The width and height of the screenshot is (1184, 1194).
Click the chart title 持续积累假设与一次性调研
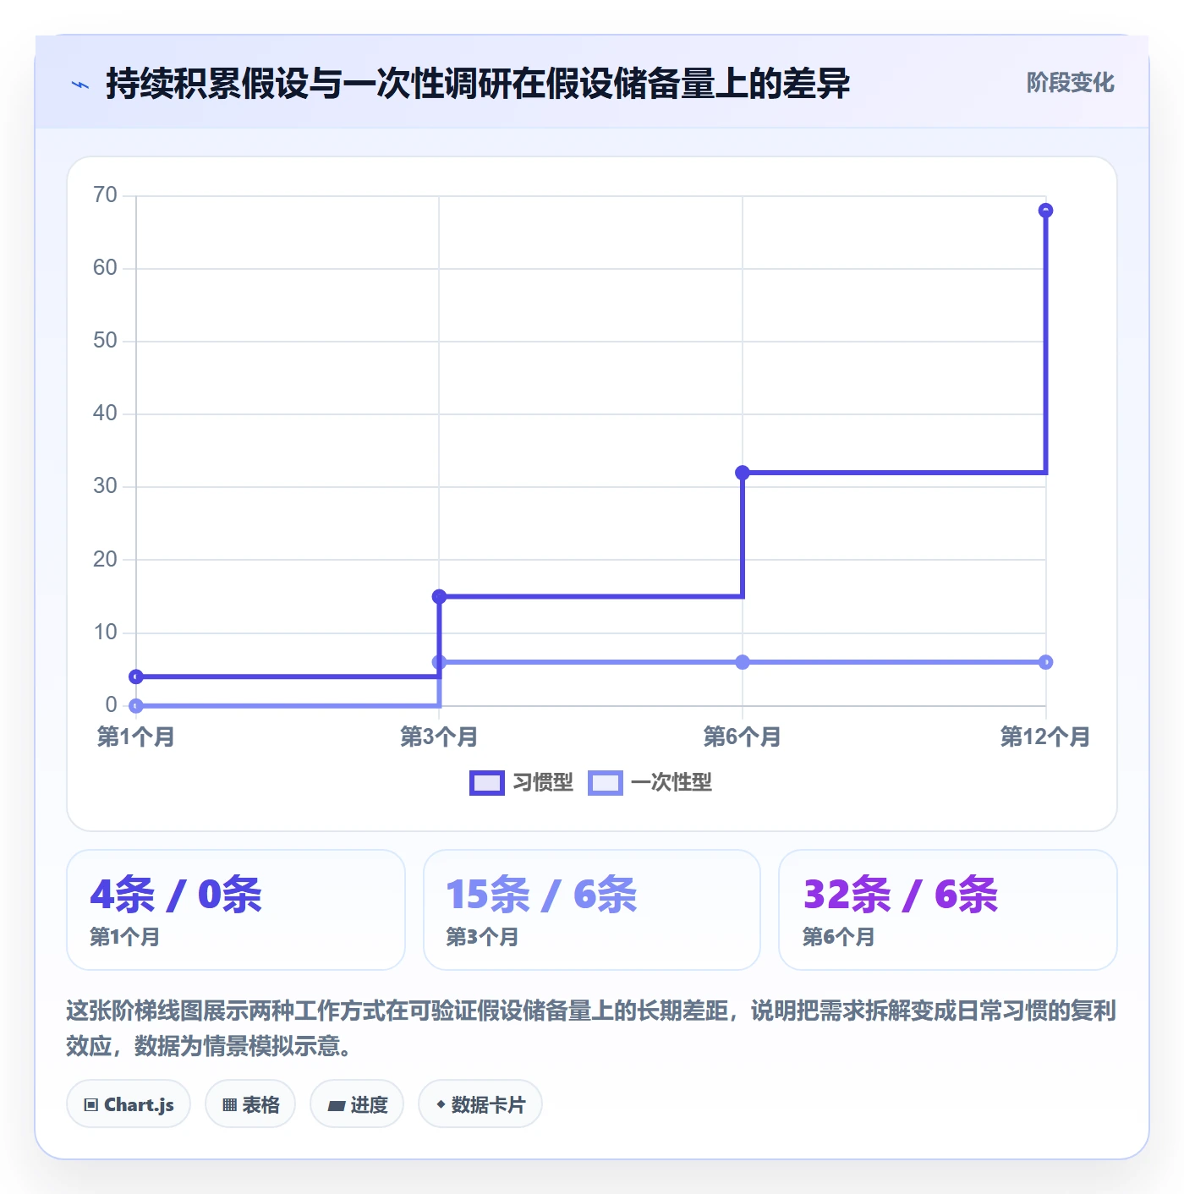[478, 84]
